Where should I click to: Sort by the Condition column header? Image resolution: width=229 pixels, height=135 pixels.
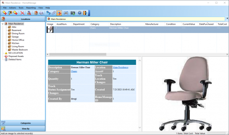pos(173,24)
